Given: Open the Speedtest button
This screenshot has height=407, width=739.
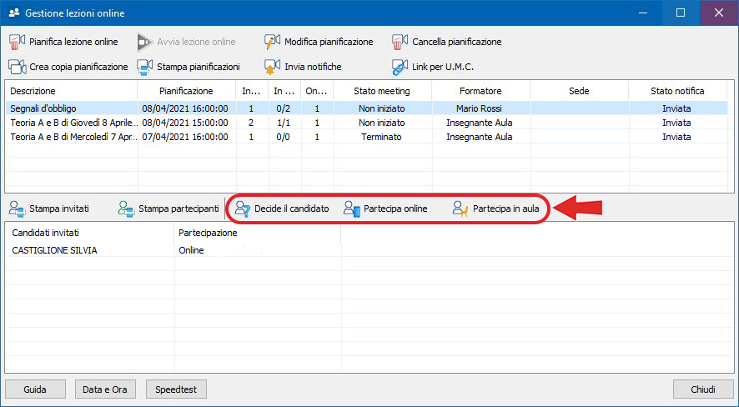Looking at the screenshot, I should (176, 389).
